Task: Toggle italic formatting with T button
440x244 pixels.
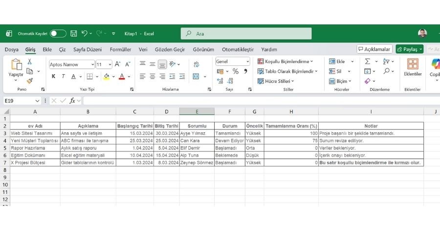Action: (63, 77)
